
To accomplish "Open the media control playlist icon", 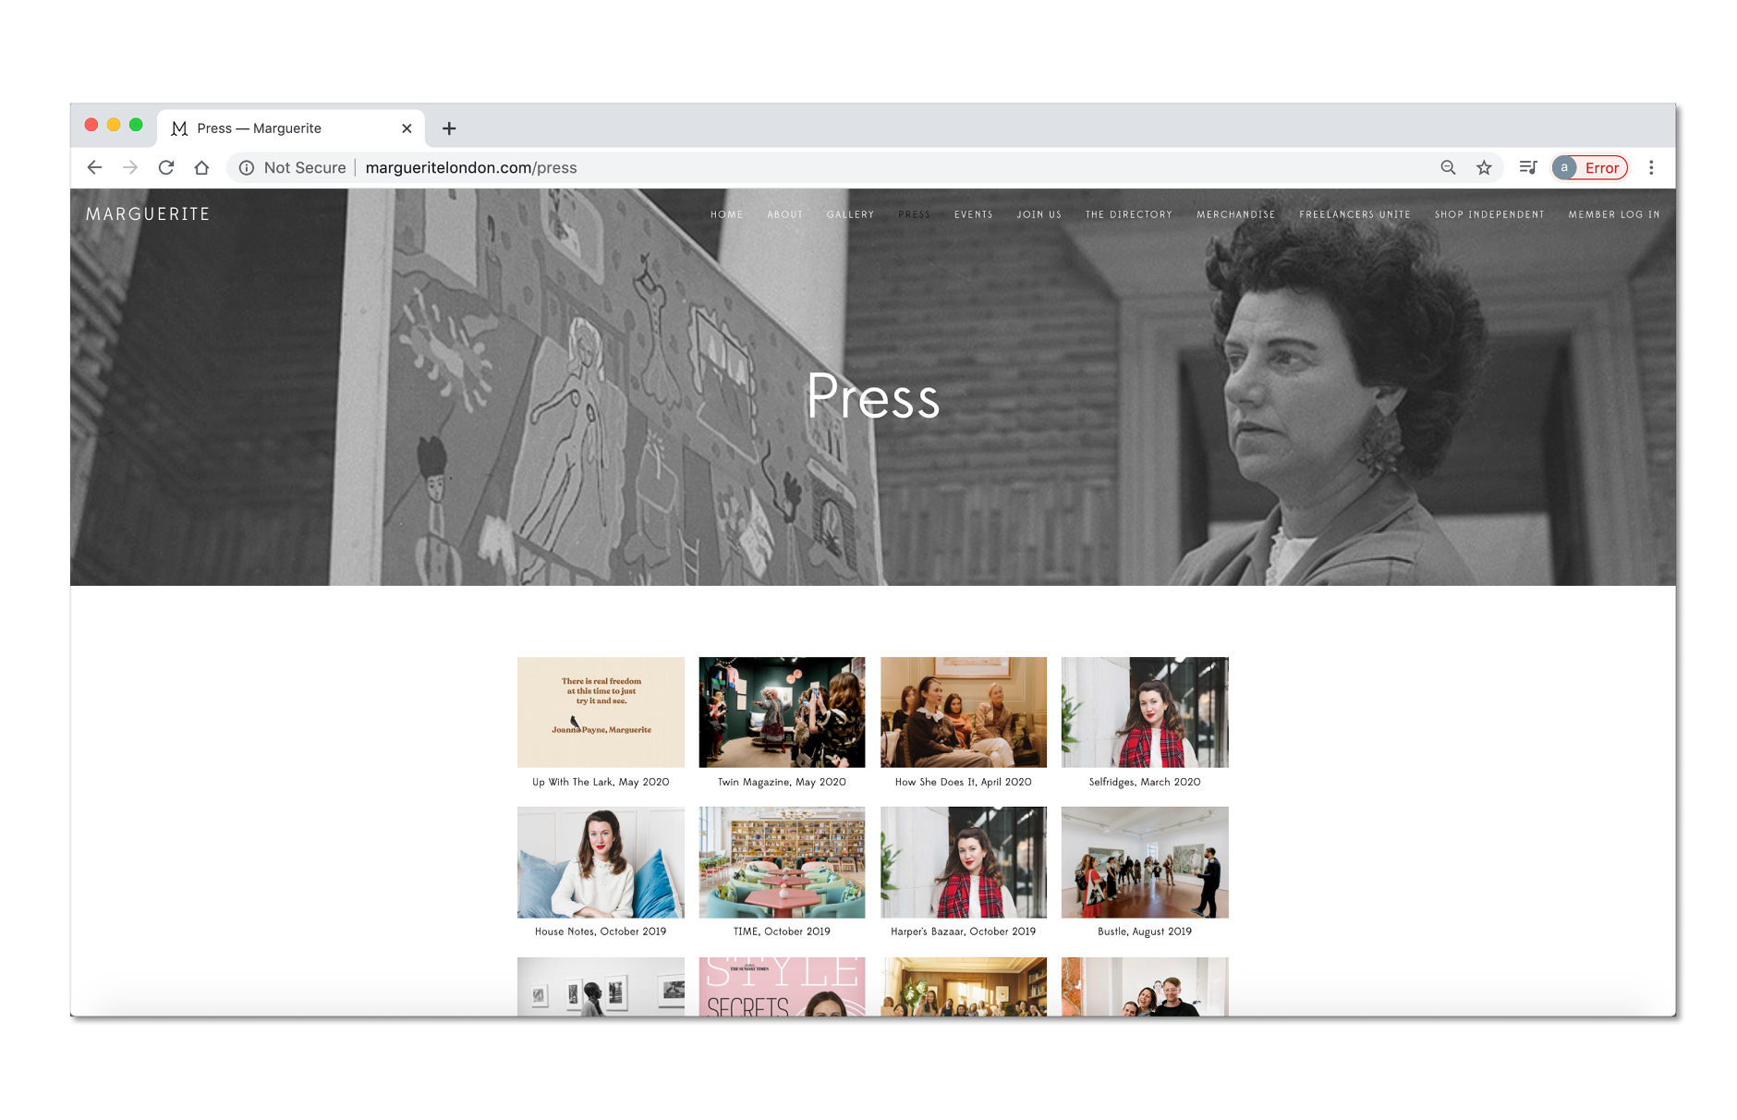I will [x=1528, y=167].
